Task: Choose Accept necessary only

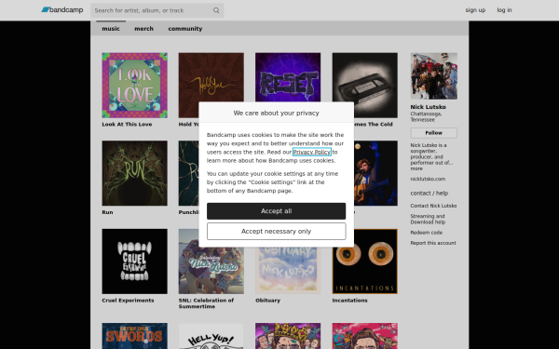Action: point(277,232)
